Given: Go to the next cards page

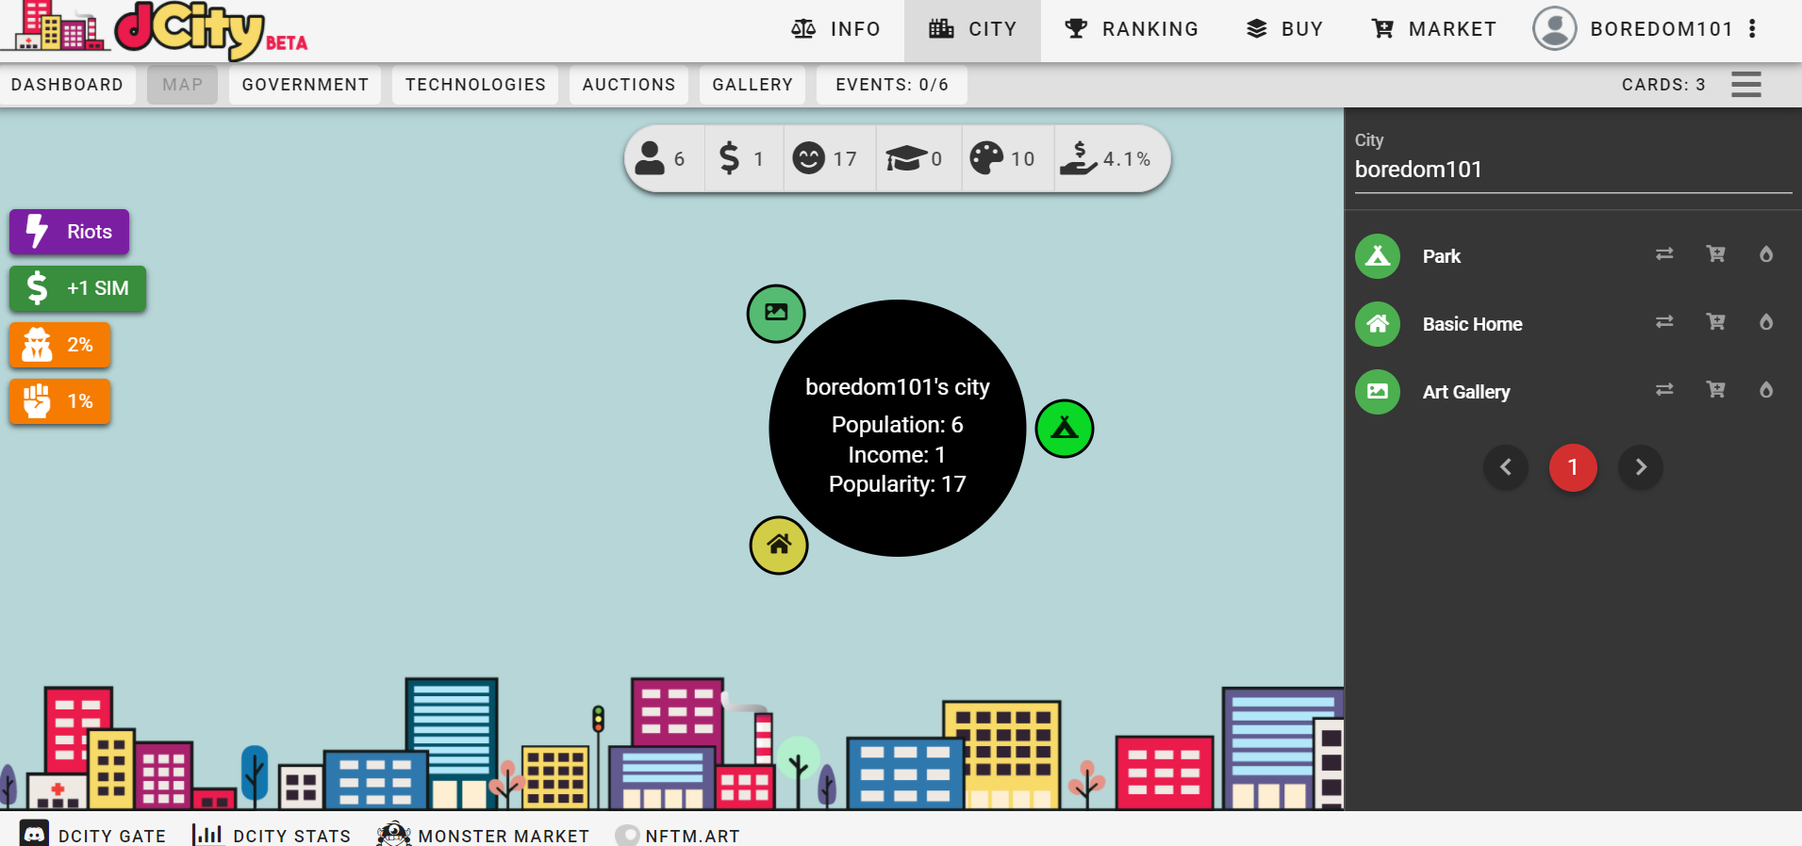Looking at the screenshot, I should point(1640,467).
